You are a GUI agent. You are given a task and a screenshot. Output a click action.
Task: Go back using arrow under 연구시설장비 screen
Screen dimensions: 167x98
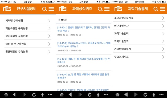click(15, 95)
